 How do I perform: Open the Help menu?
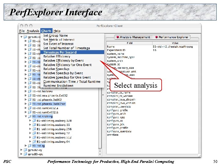pyautogui.click(x=57, y=31)
